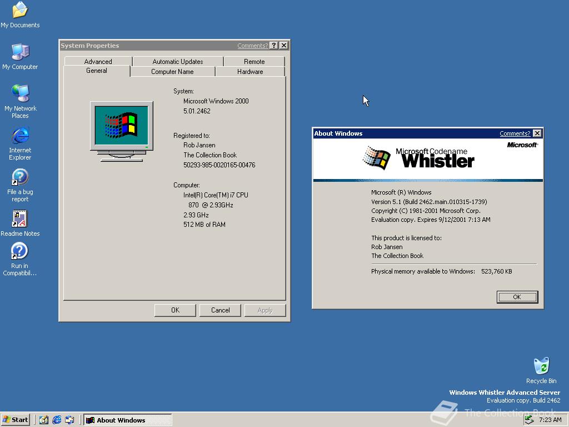The image size is (569, 427).
Task: Open Comments link in About Windows title bar
Action: (515, 133)
